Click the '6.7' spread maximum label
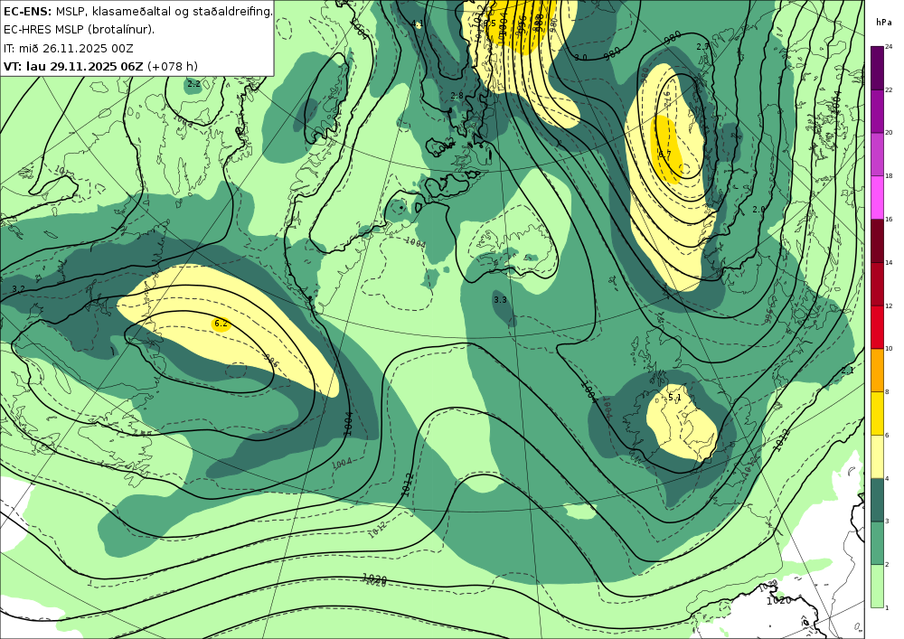Viewport: 904px width, 639px height. pos(664,154)
